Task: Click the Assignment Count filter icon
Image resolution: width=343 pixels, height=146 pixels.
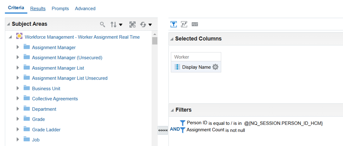Action: point(183,130)
